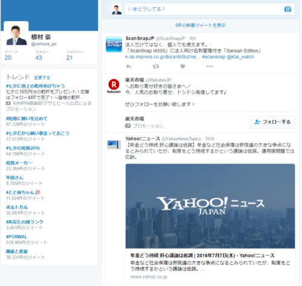Click @ktai_watch mention
Screen dimensions: 302x286
click(x=240, y=57)
